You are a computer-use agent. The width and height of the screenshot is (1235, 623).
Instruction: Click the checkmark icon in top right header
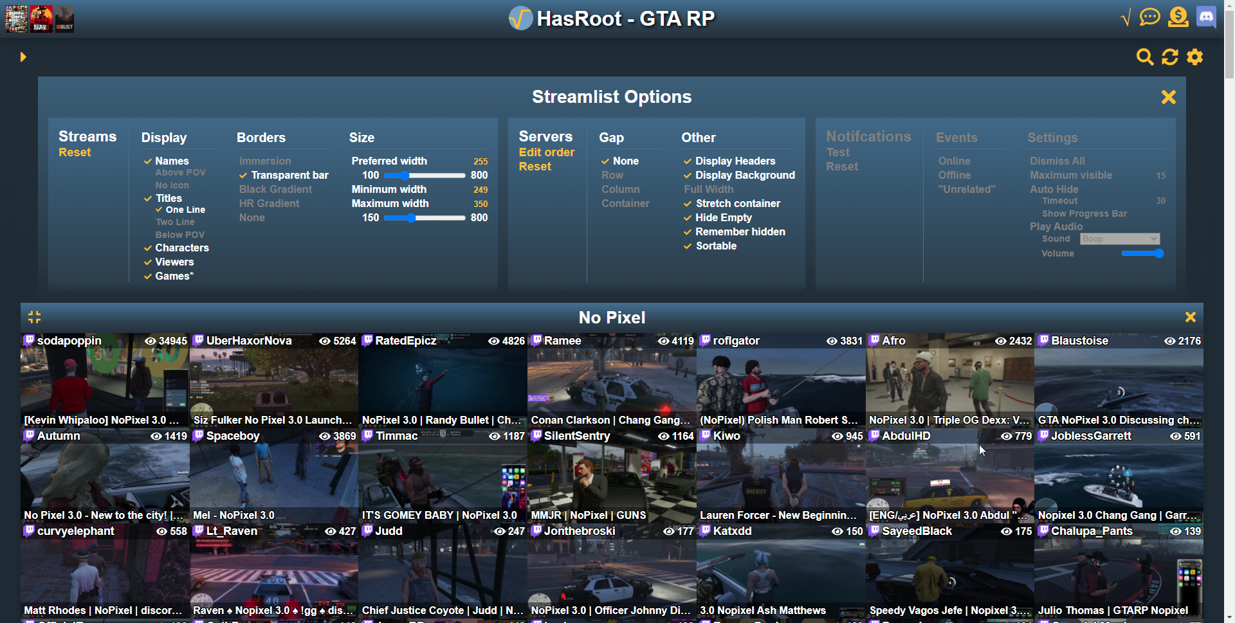[1125, 17]
